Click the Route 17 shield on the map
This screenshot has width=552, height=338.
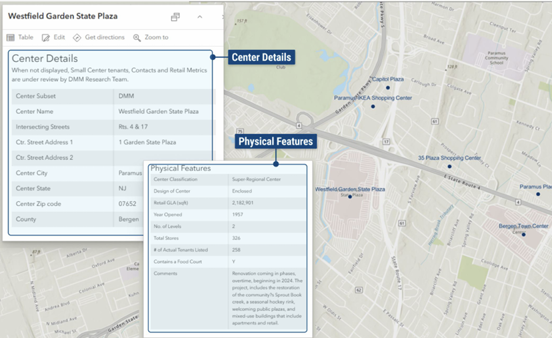[386, 141]
